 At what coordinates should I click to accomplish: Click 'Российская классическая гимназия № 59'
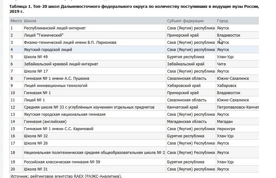(62, 162)
